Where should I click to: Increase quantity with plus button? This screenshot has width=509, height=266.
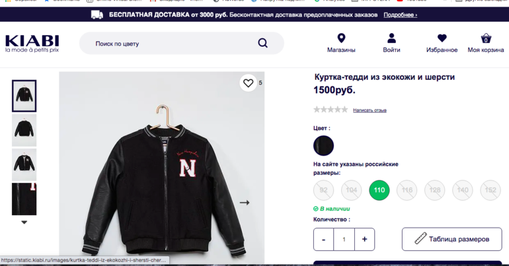(x=364, y=239)
